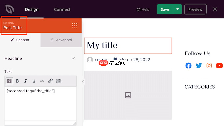Toggle paste as text clipboard button

(x=9, y=81)
